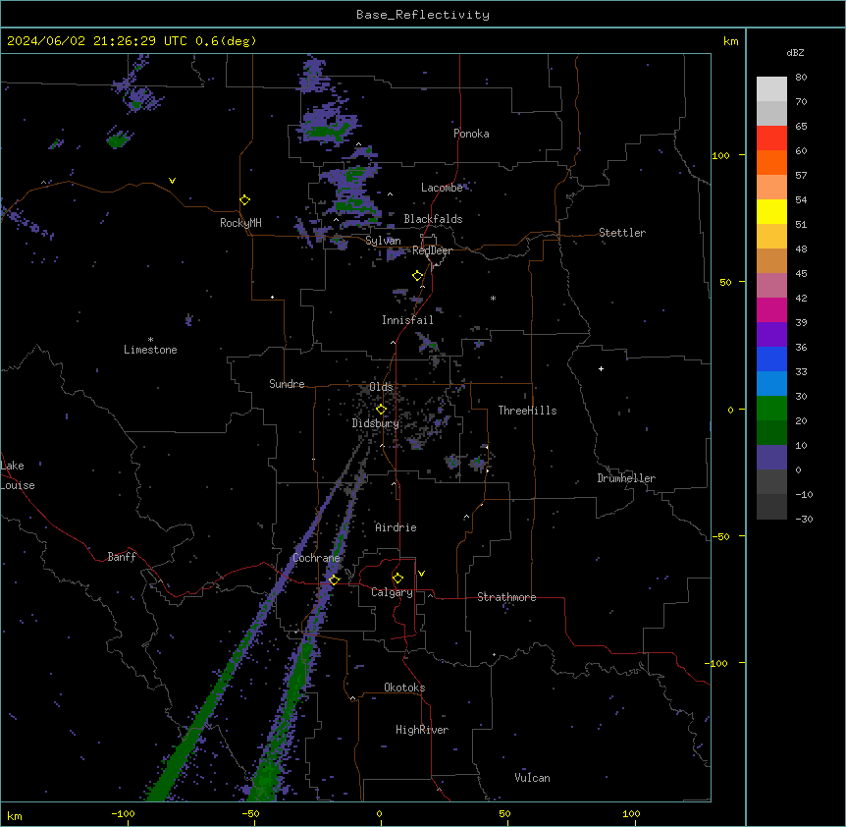The image size is (846, 827).
Task: Click the HighRiver label
Action: click(422, 730)
